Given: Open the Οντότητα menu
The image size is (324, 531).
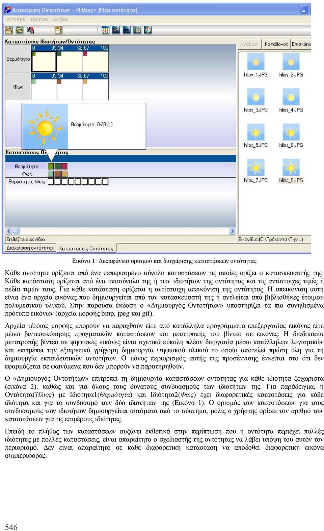Looking at the screenshot, I should click(16, 19).
